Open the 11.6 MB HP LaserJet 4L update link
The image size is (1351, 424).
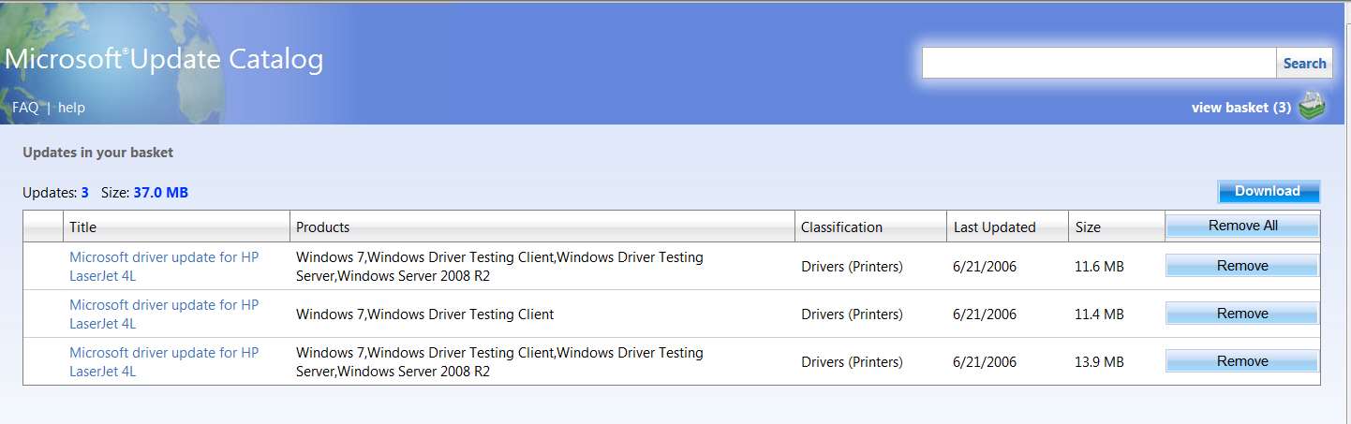(164, 266)
